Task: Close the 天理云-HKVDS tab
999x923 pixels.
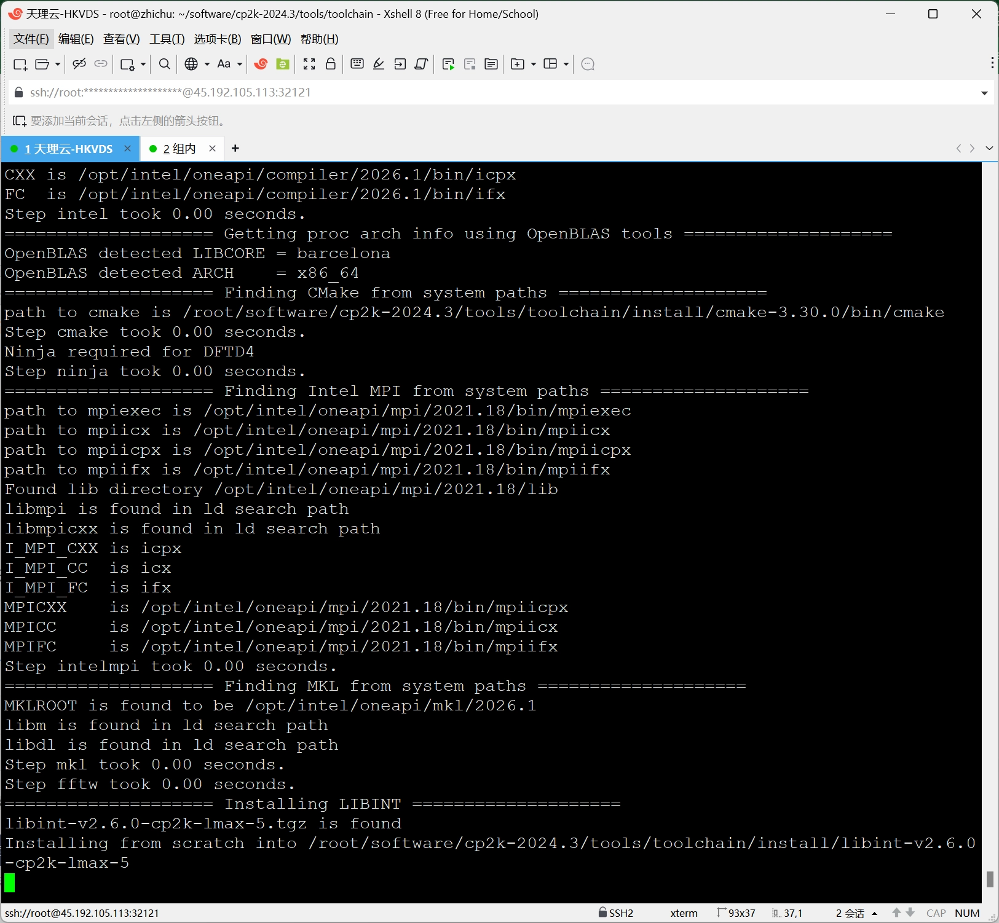Action: coord(128,148)
